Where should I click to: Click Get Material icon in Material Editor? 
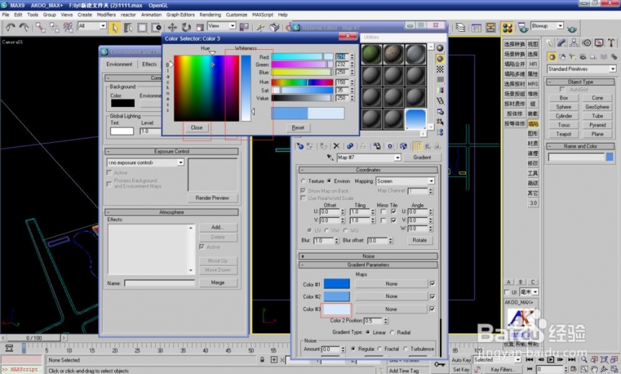pyautogui.click(x=300, y=146)
